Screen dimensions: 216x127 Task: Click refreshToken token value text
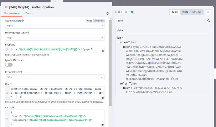coord(154,90)
